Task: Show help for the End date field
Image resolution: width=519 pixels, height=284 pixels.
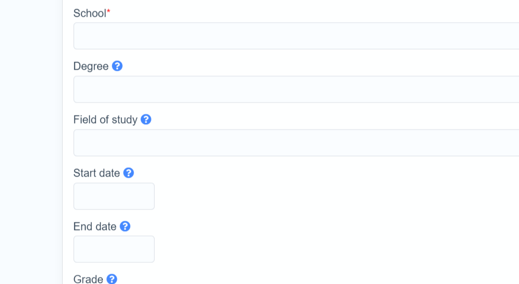Action: 125,227
